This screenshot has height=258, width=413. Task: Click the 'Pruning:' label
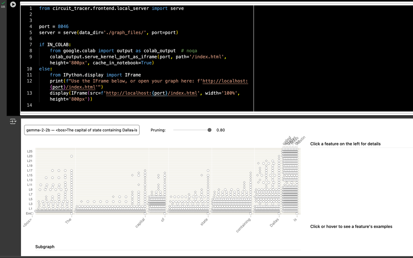pos(158,130)
